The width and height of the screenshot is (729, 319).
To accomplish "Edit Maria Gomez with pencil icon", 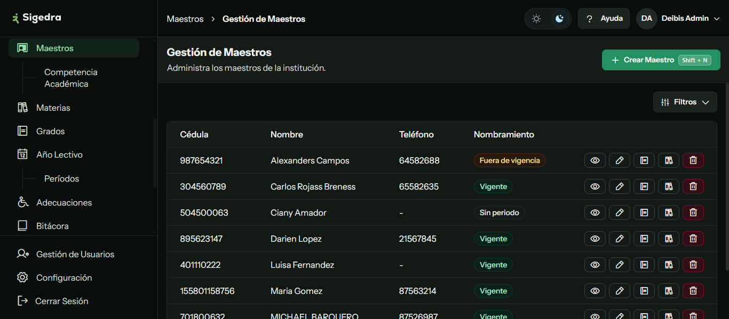I will coord(620,291).
